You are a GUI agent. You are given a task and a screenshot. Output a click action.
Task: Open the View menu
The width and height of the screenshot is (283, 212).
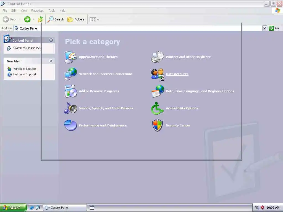tap(24, 10)
